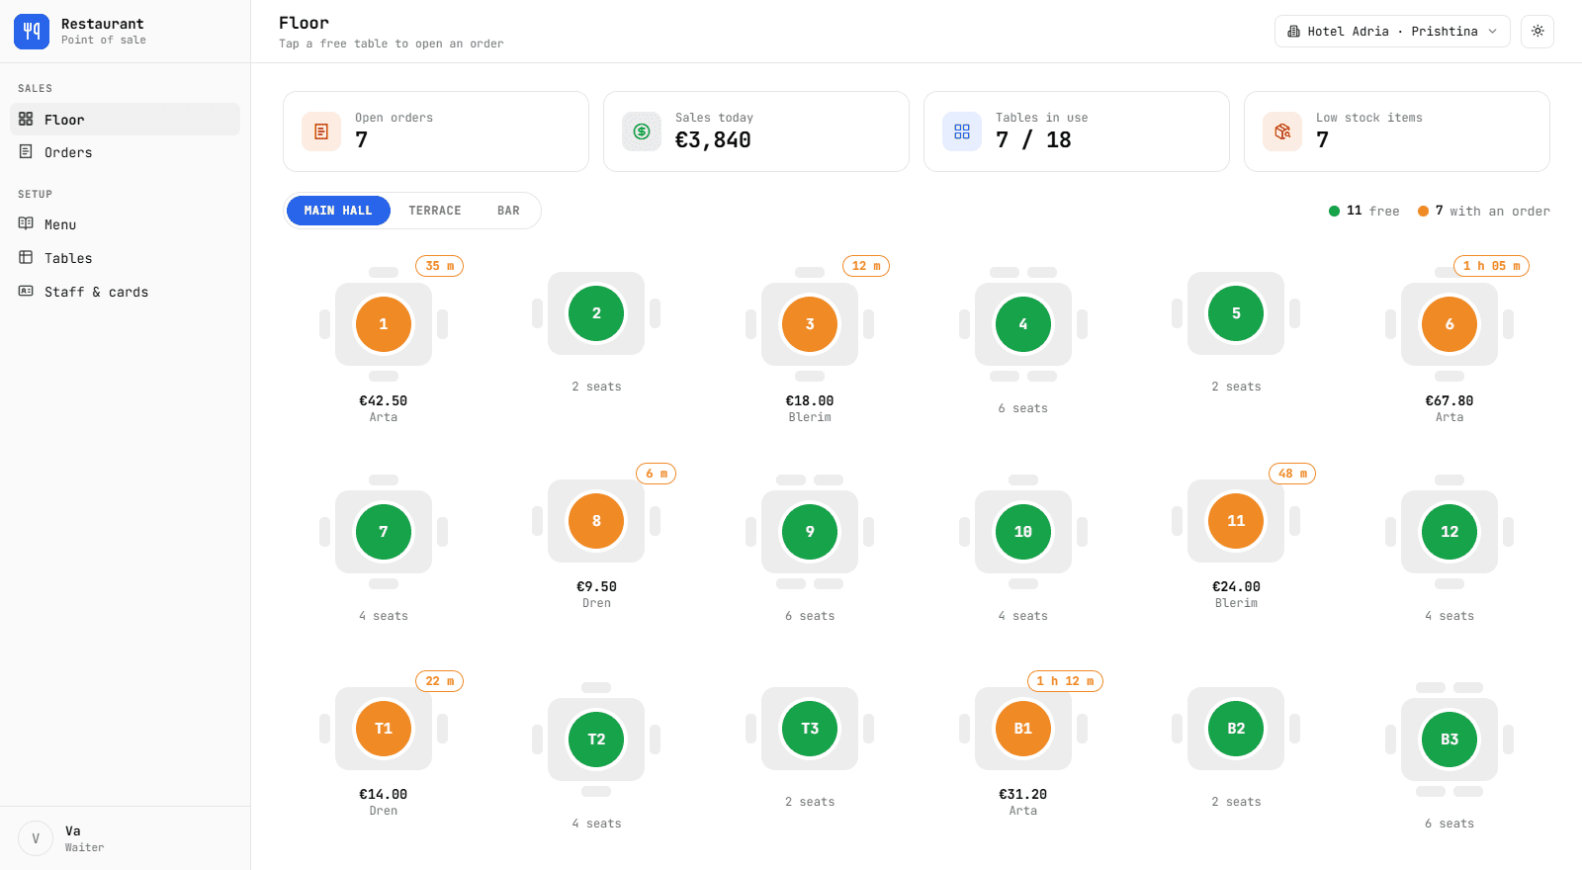
Task: Open occupied table 1
Action: coord(384,324)
